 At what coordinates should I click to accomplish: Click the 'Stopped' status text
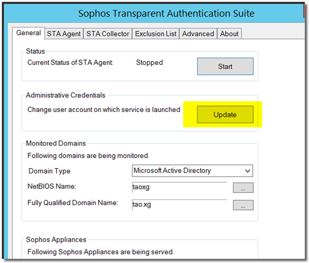(x=149, y=62)
